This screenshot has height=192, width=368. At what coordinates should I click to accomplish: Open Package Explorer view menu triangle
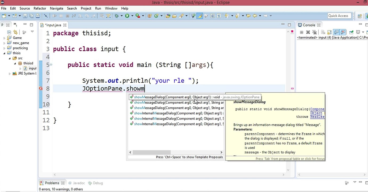coord(32,32)
